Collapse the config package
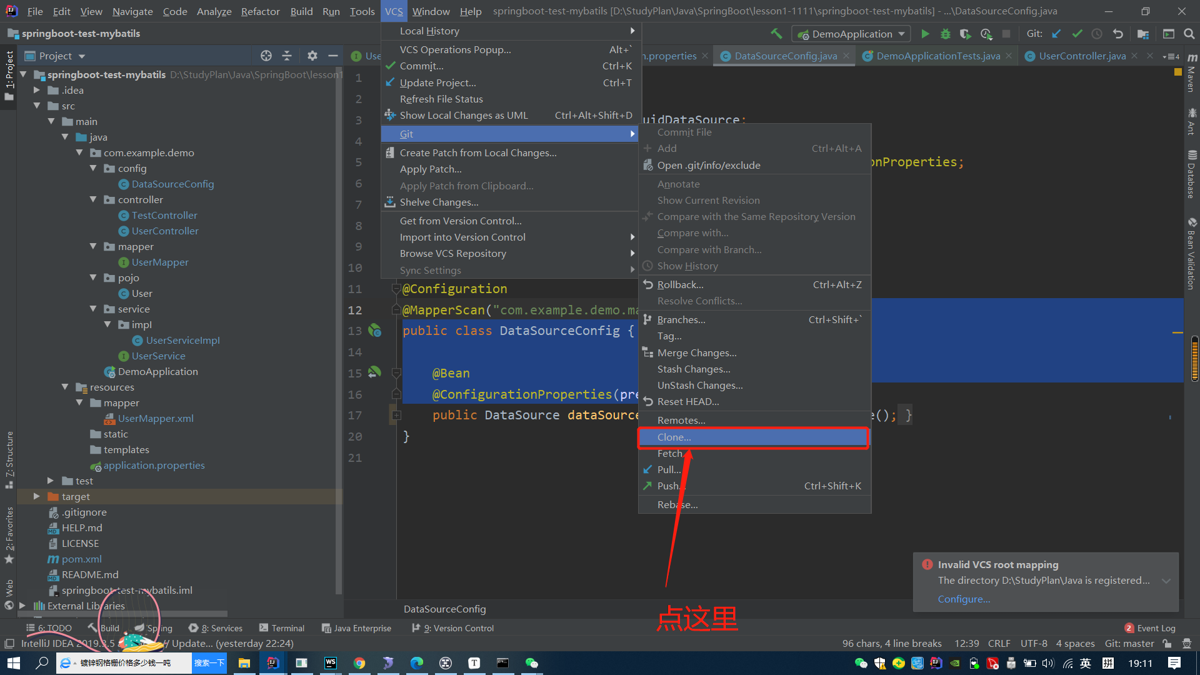 [93, 168]
